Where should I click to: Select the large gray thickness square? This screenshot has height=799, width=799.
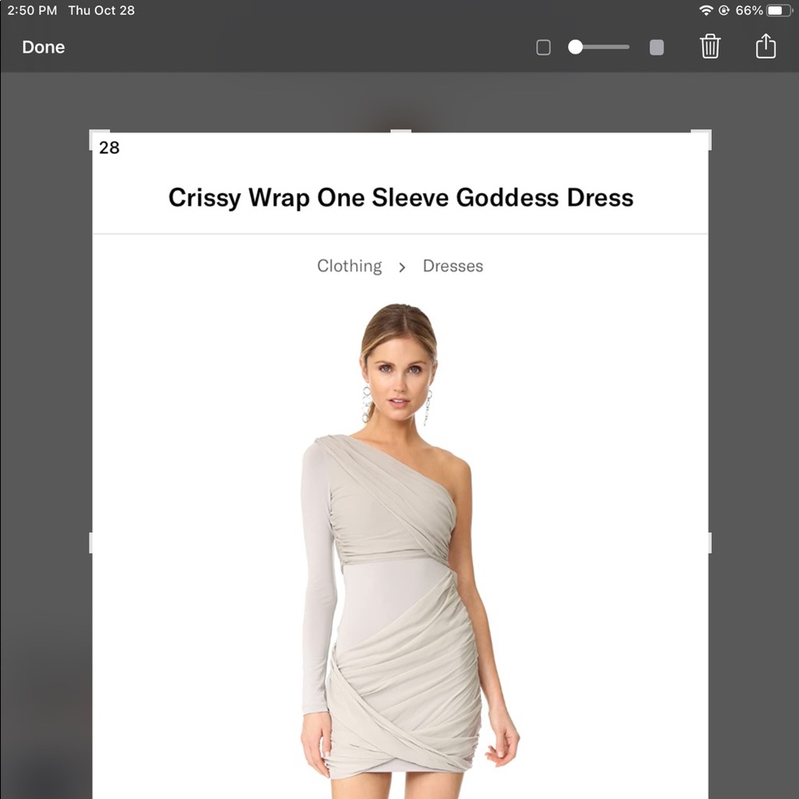(x=656, y=47)
